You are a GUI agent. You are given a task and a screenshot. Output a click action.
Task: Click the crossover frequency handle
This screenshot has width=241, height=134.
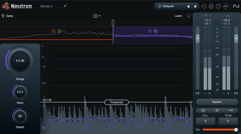[x=113, y=23]
